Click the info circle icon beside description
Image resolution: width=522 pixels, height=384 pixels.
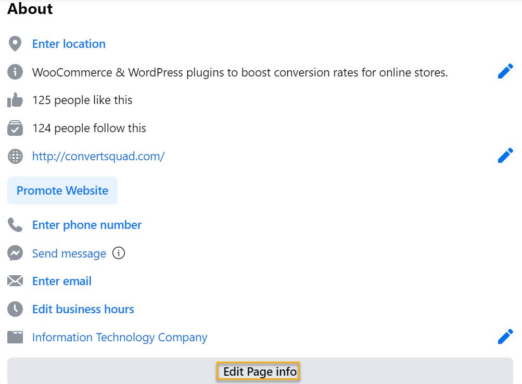coord(15,72)
